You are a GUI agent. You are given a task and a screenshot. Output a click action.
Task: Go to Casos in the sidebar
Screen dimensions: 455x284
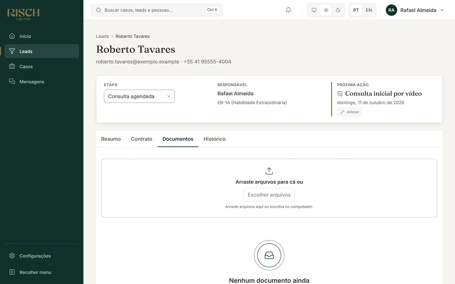click(x=42, y=66)
